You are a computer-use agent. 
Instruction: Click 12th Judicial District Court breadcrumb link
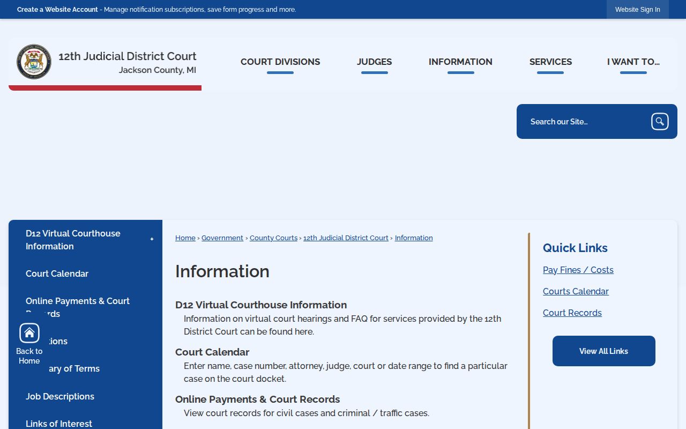[x=346, y=238]
